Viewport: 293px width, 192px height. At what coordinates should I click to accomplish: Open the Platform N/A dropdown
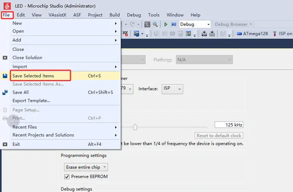(x=204, y=60)
